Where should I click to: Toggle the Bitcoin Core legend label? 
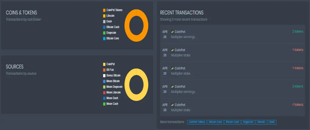click(x=113, y=38)
